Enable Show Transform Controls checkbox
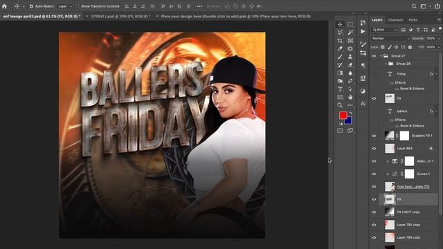 tap(77, 6)
